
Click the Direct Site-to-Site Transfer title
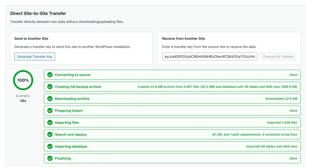[38, 14]
